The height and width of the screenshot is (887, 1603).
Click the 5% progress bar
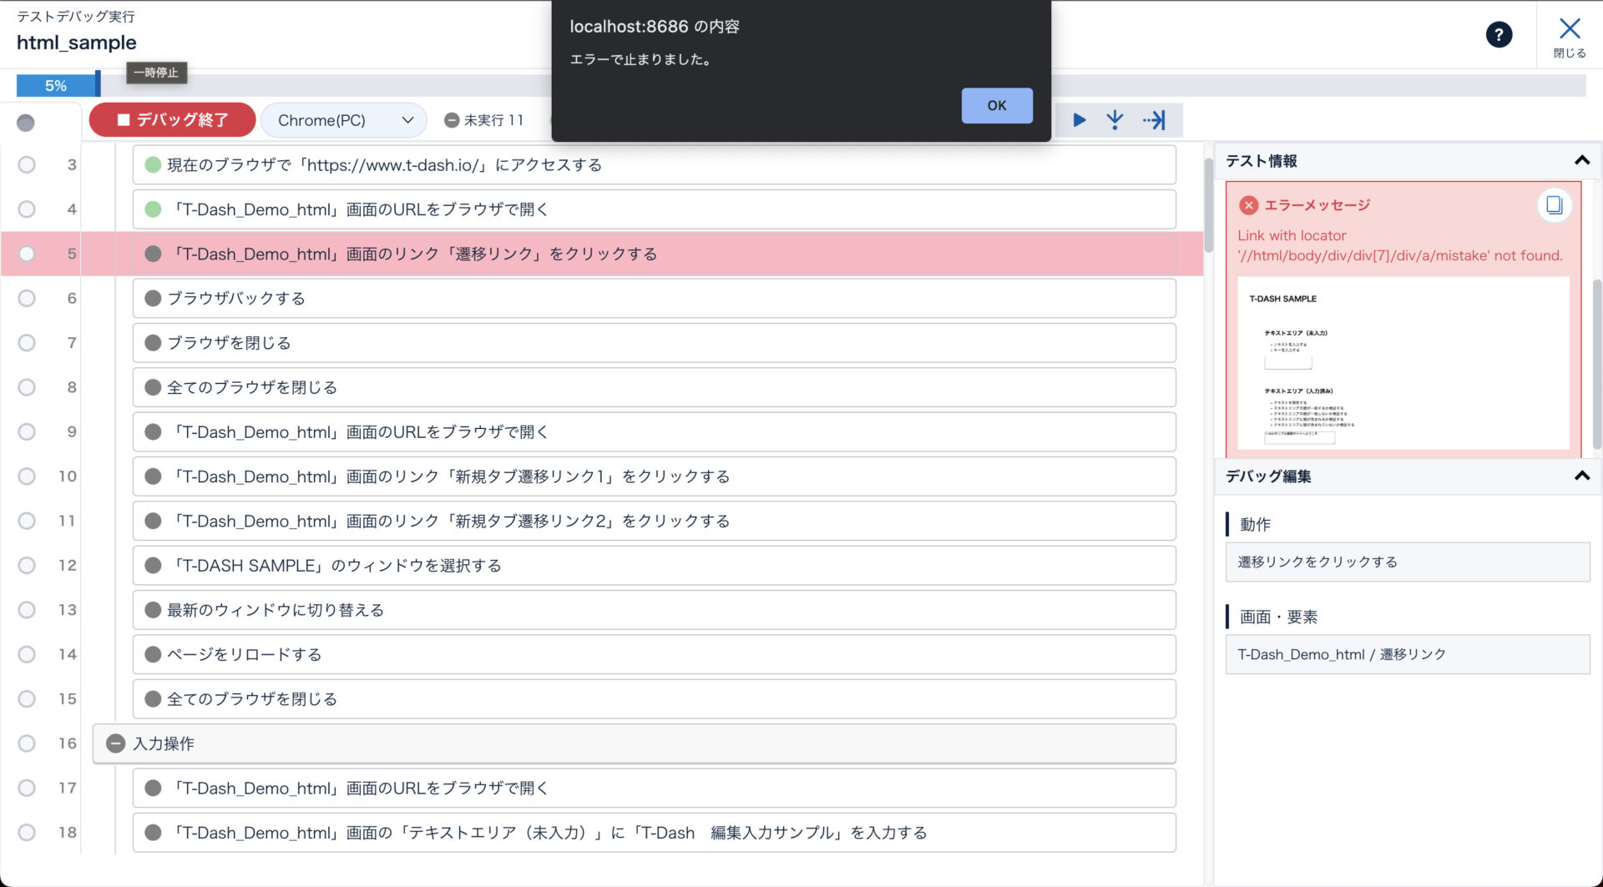57,86
